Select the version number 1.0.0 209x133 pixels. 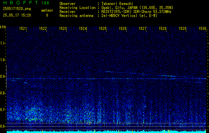tap(45, 3)
